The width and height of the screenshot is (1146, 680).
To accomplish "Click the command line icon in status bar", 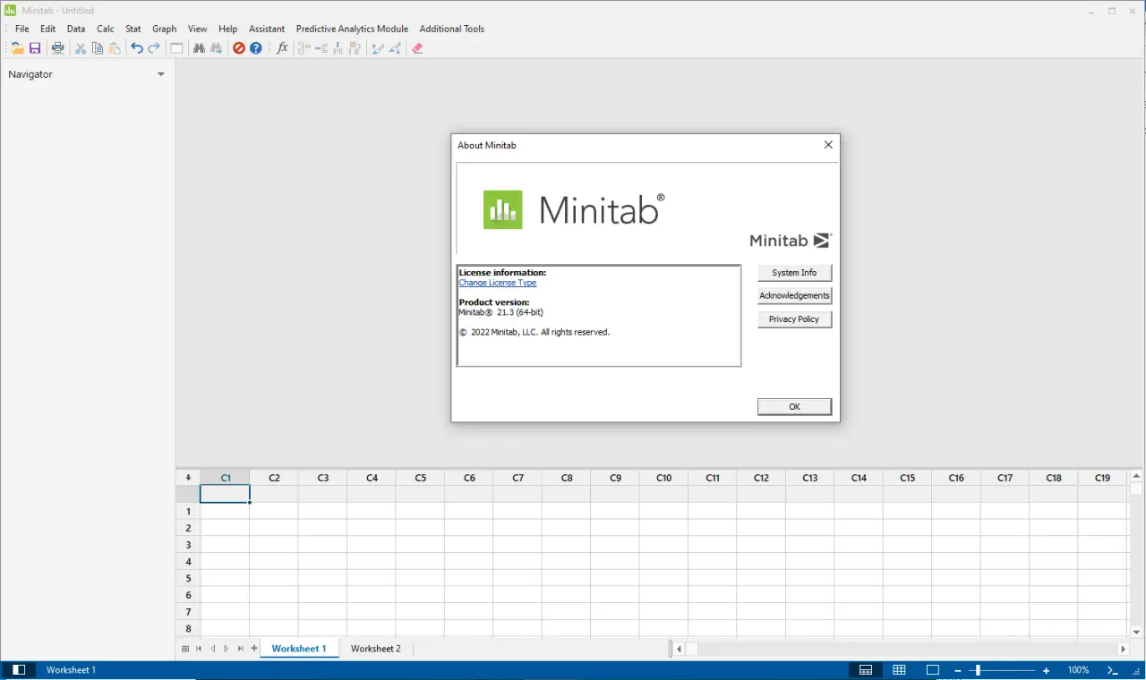I will pos(1113,670).
